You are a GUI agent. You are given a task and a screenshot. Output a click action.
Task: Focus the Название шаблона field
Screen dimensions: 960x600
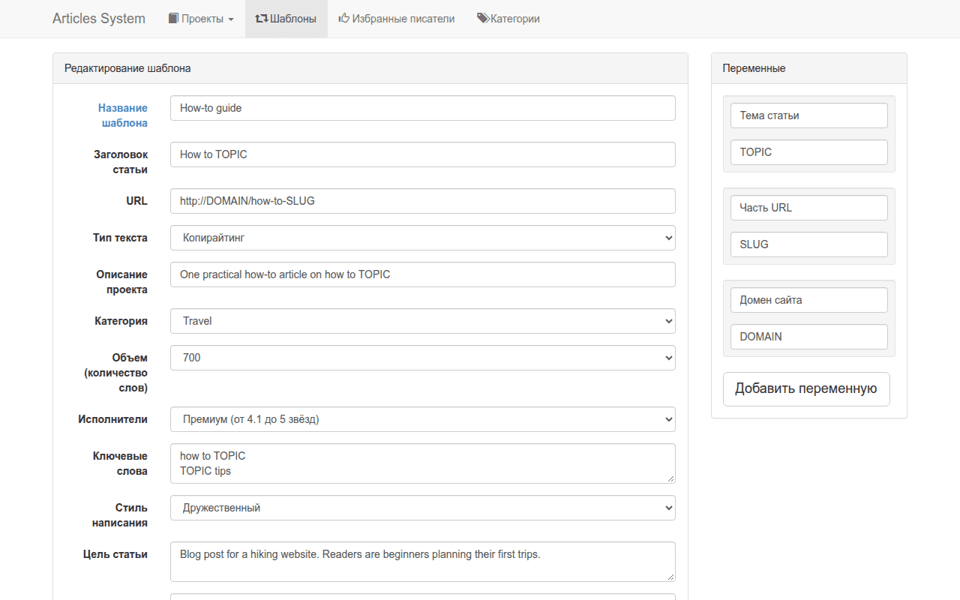coord(423,108)
